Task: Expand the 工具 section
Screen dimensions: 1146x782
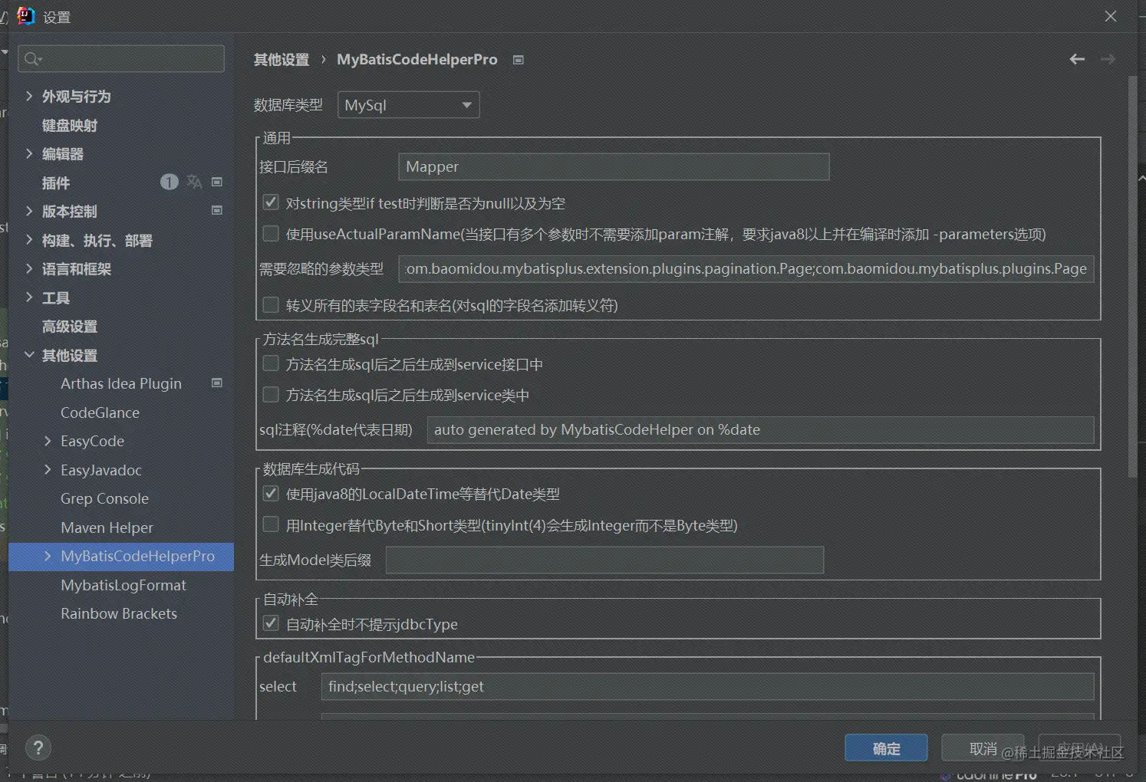Action: (x=29, y=297)
